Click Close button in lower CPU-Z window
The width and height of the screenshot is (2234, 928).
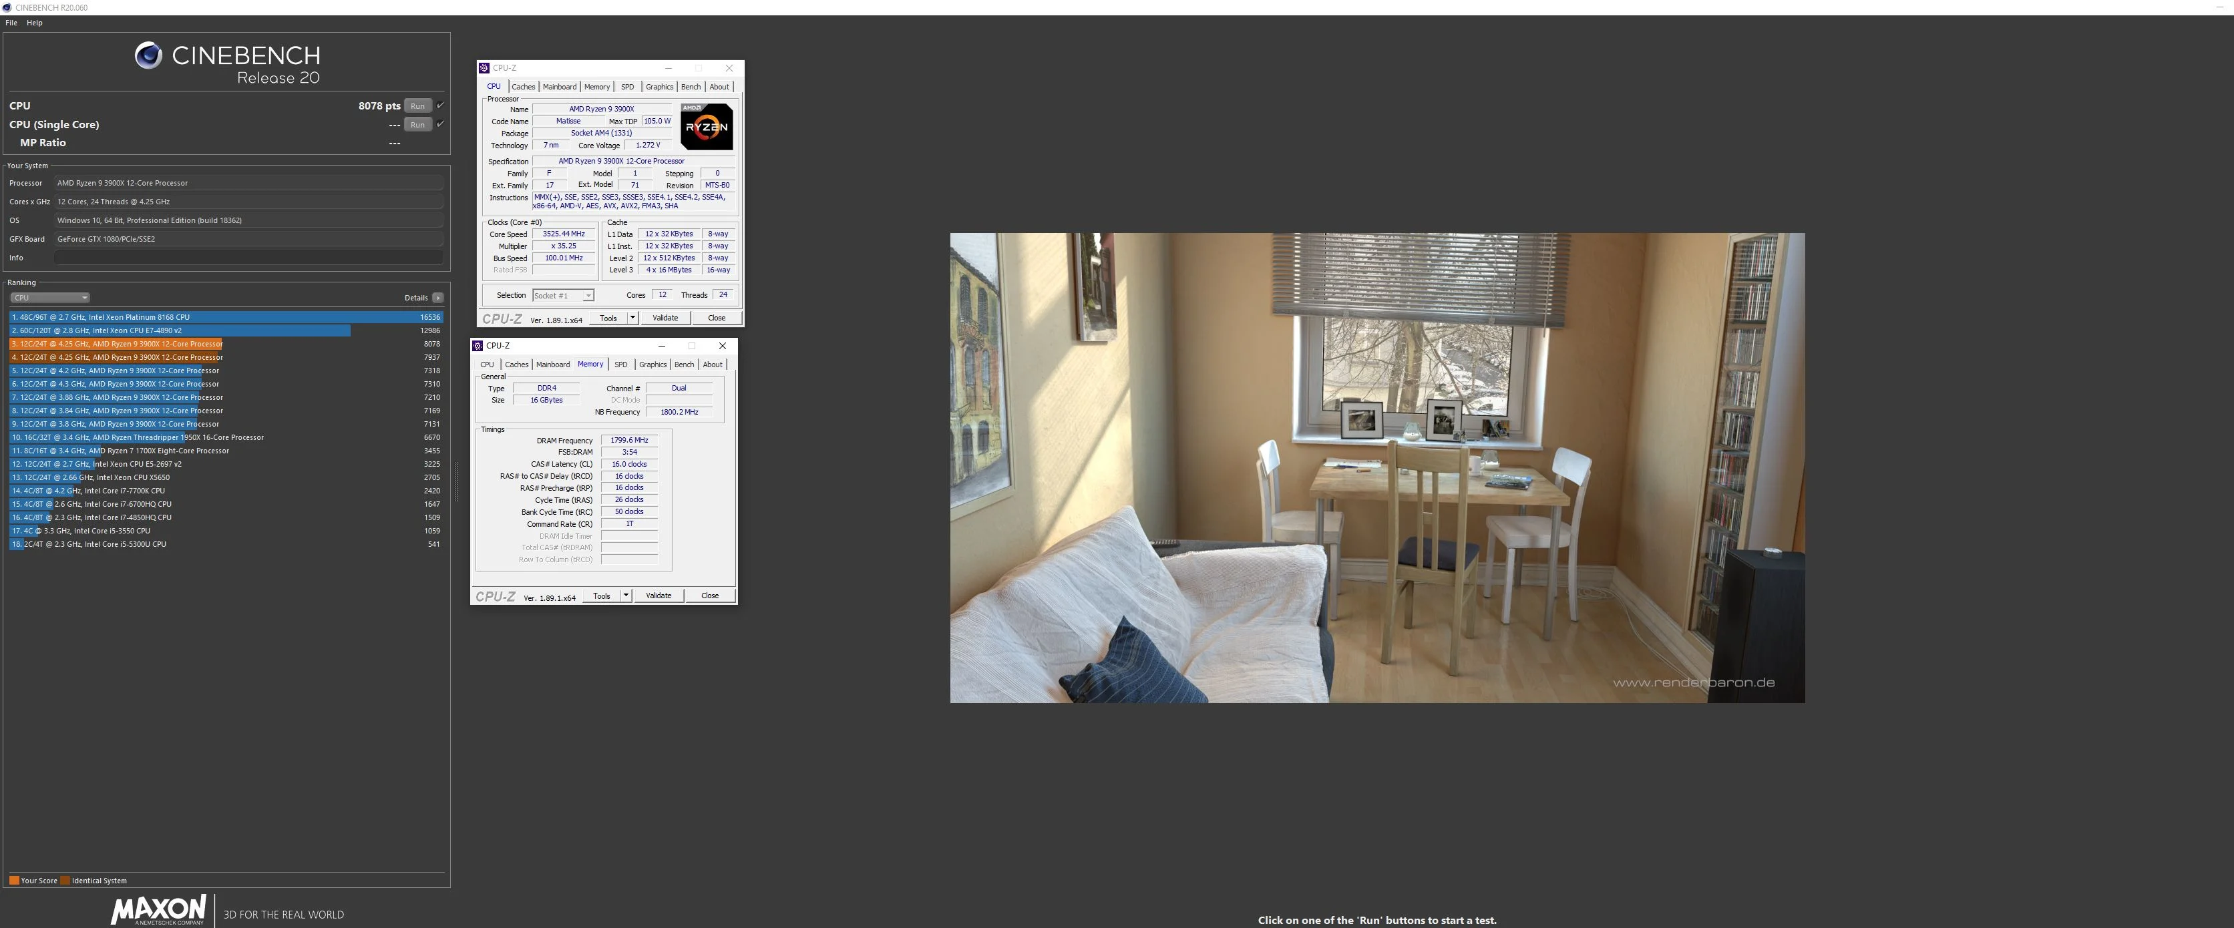(709, 596)
